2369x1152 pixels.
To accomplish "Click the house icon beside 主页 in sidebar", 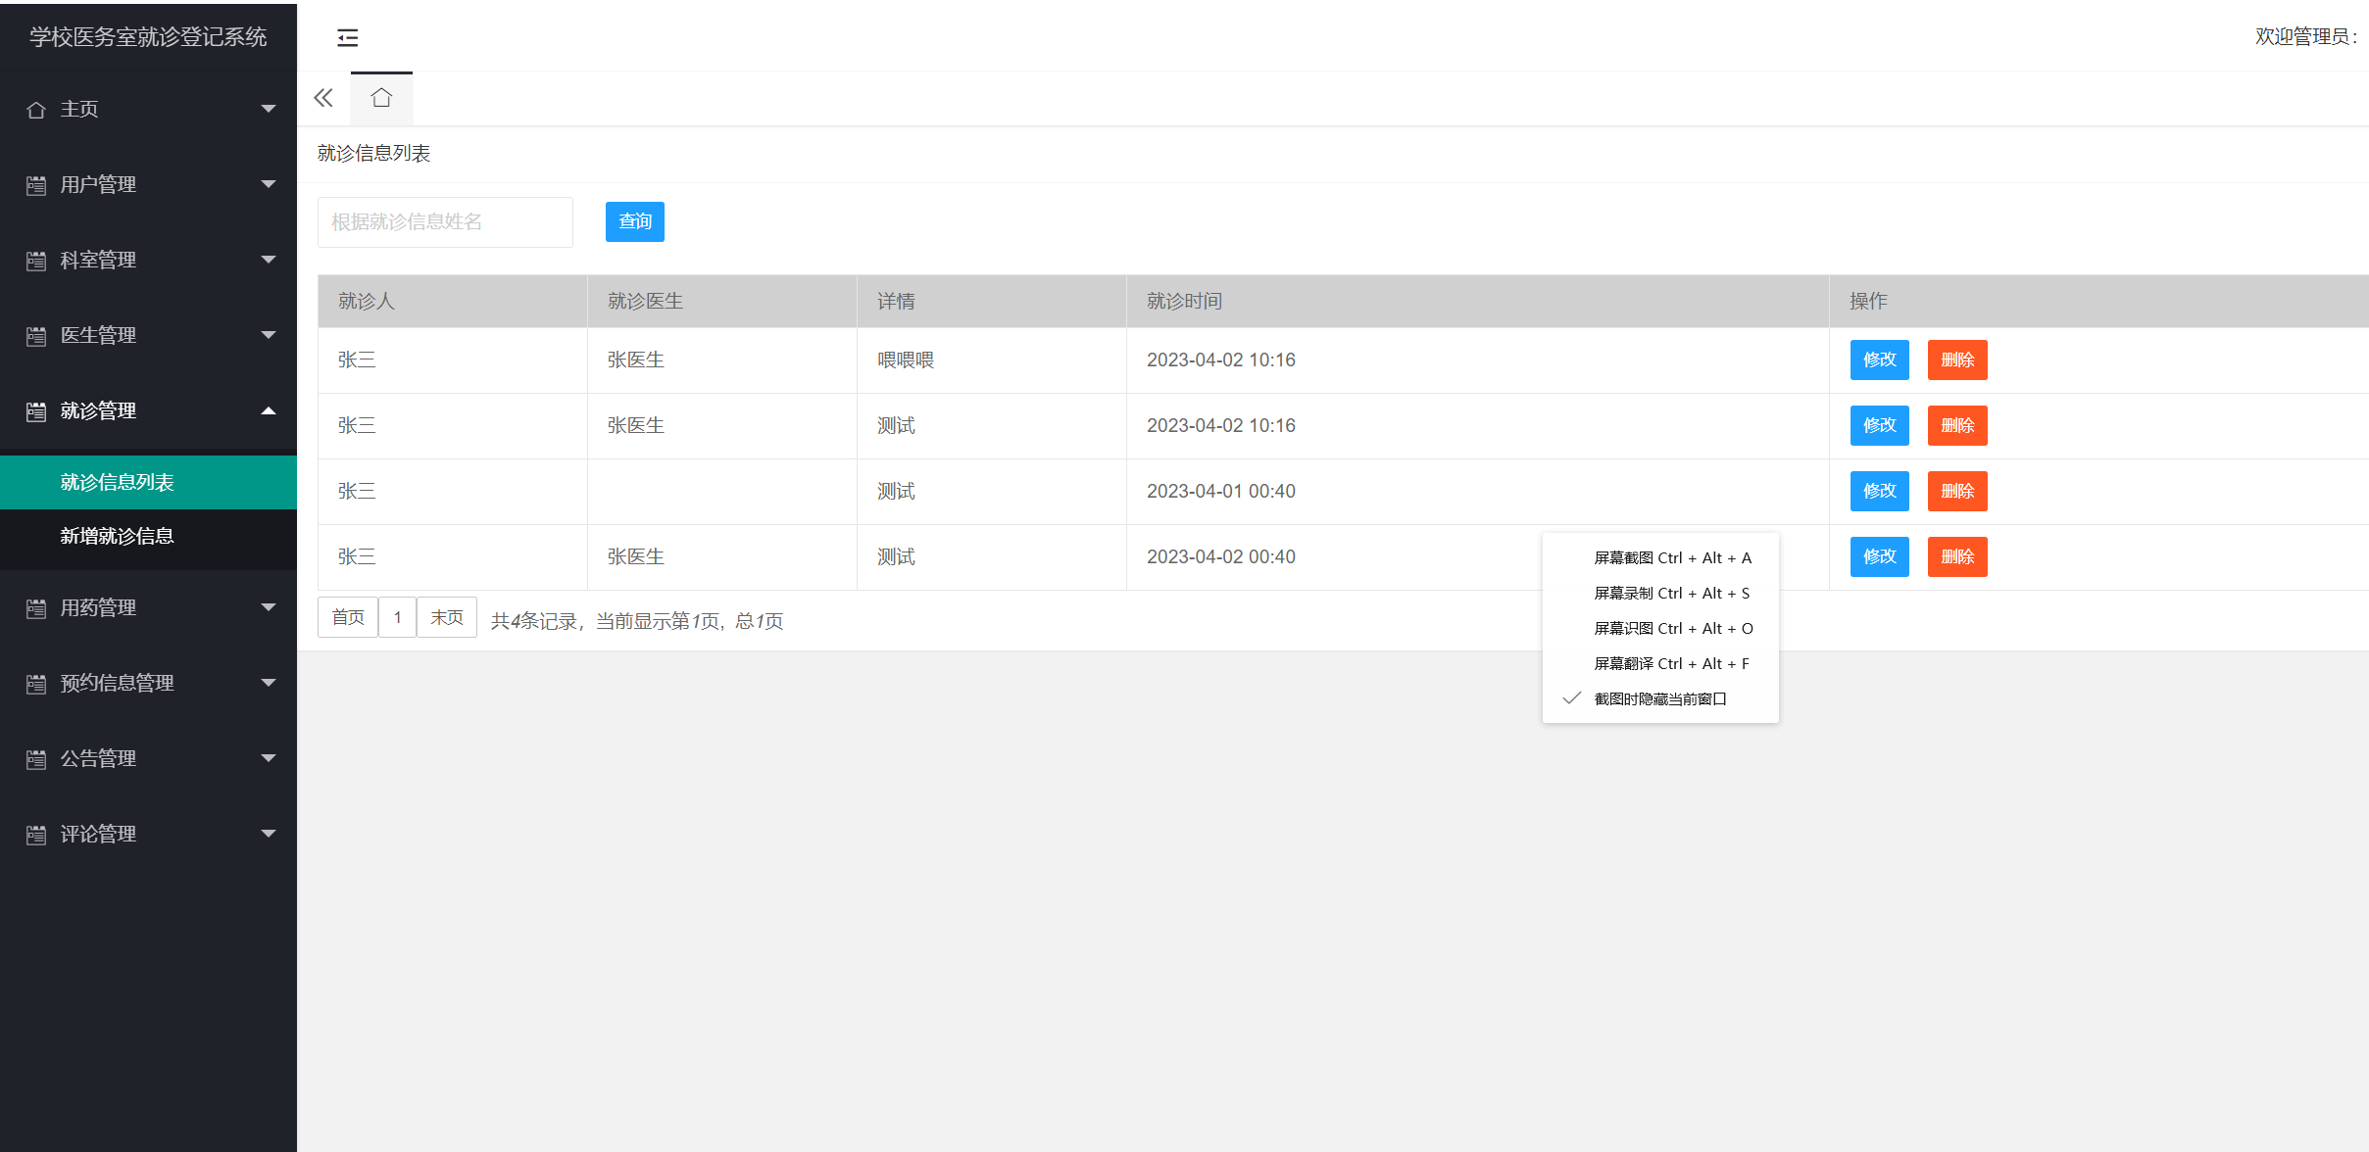I will coord(36,110).
